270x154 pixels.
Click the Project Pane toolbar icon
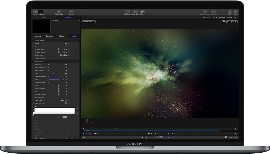59,12
